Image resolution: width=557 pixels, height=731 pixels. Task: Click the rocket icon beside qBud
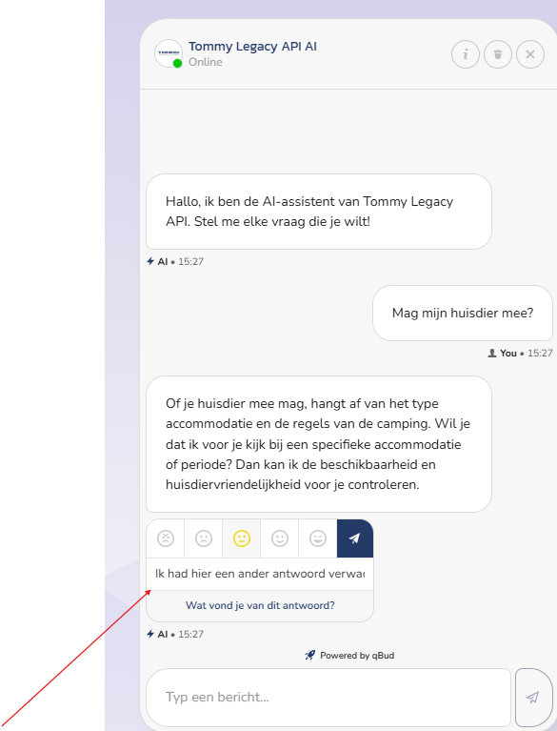point(310,656)
